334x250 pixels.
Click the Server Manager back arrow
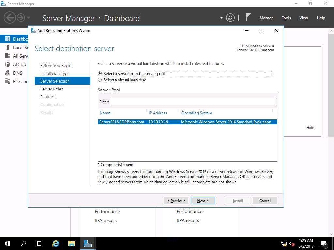pyautogui.click(x=9, y=18)
